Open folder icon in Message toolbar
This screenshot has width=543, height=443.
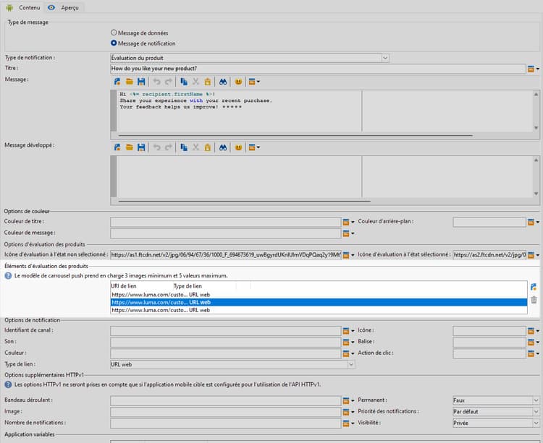[130, 82]
